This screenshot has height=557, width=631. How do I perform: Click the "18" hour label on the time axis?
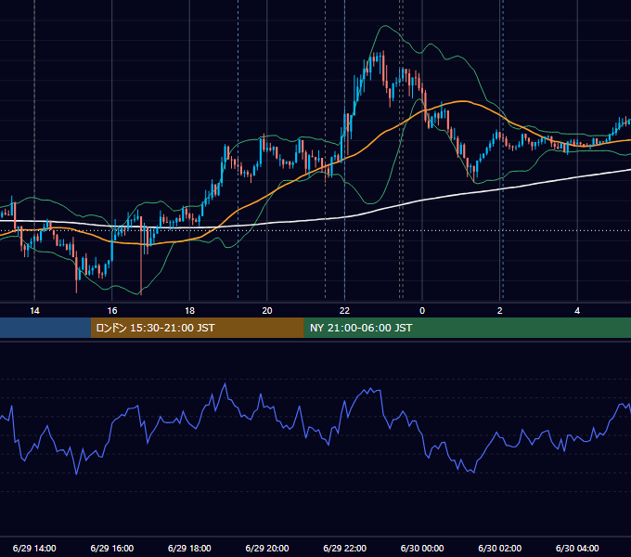pos(189,311)
